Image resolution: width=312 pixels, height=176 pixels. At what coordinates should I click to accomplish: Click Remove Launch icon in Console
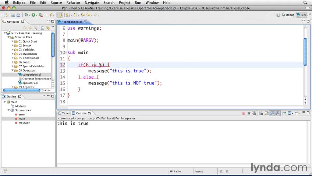click(x=249, y=113)
